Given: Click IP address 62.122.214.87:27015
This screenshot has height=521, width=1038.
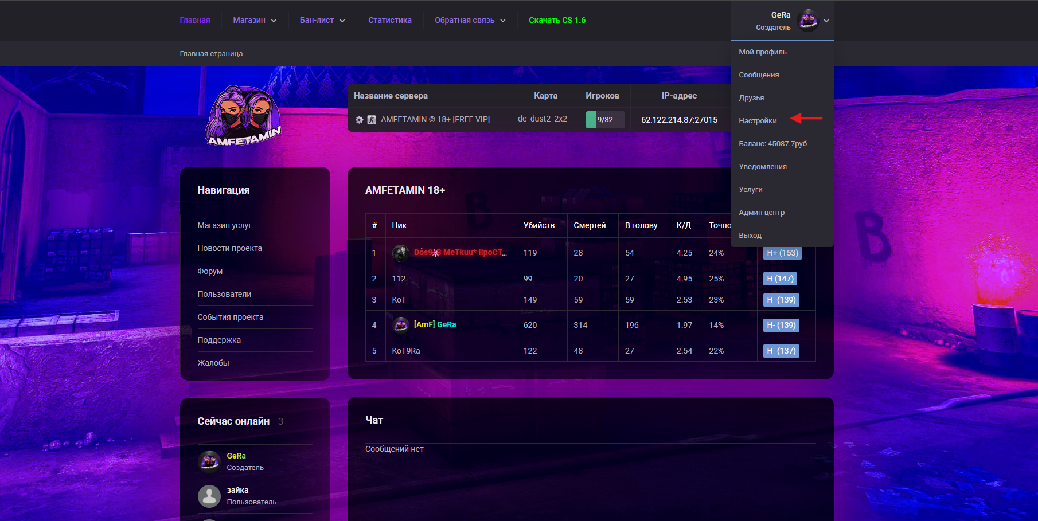Looking at the screenshot, I should click(x=679, y=120).
